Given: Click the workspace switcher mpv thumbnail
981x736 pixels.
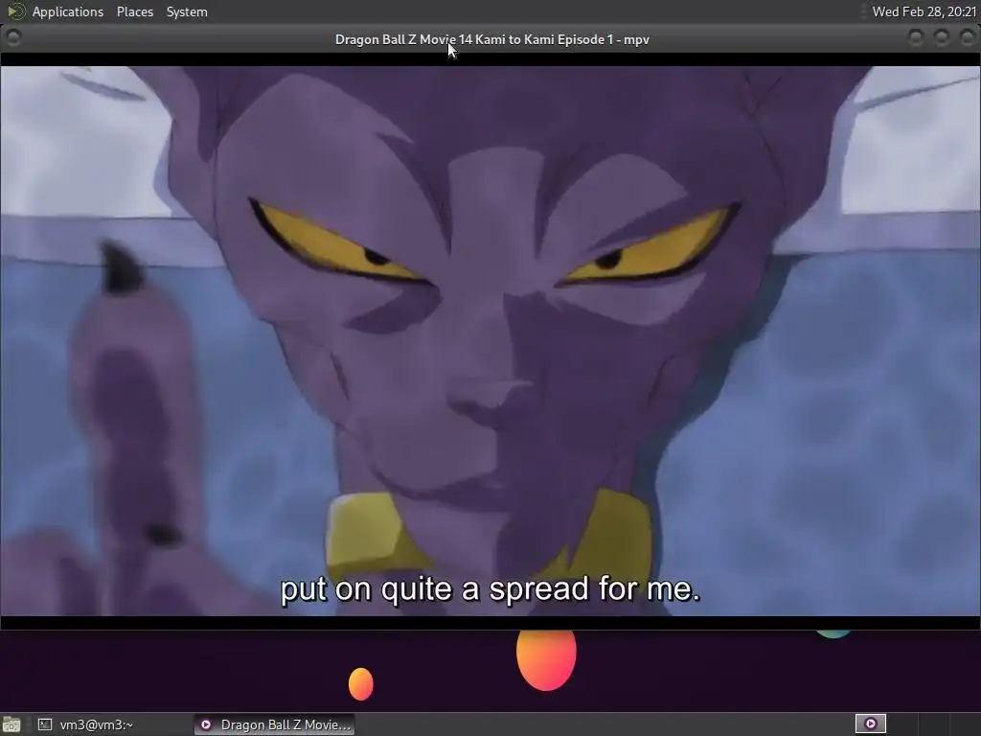Looking at the screenshot, I should [x=870, y=724].
